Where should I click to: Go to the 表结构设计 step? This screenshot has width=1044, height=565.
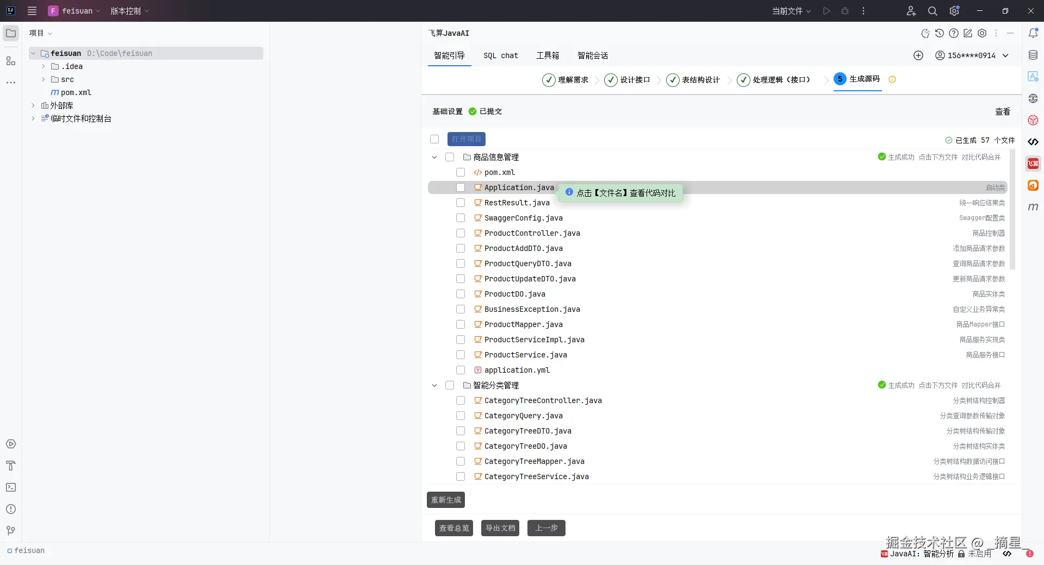[x=693, y=80]
